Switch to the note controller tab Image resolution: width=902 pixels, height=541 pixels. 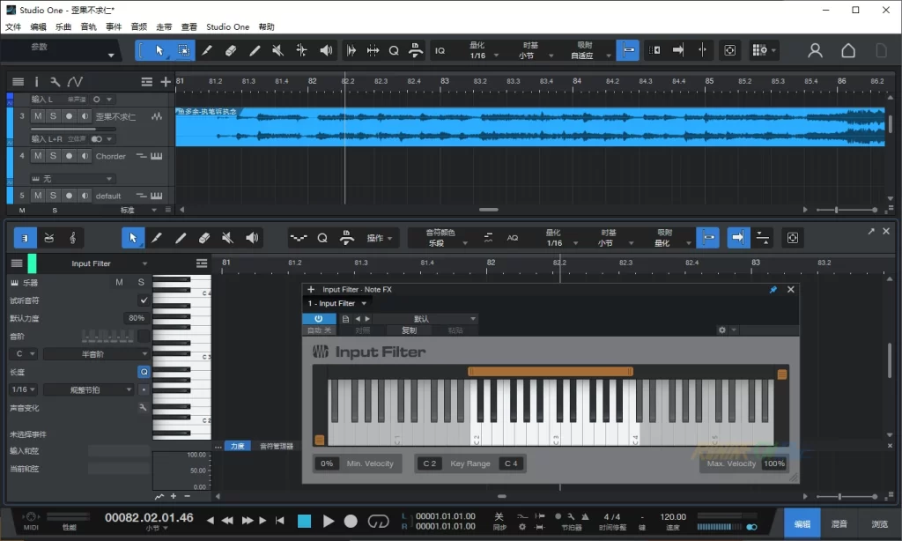[277, 446]
